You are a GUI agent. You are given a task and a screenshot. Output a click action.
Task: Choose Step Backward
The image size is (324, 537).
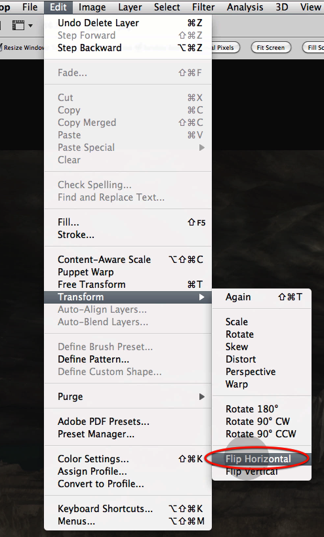coord(128,48)
